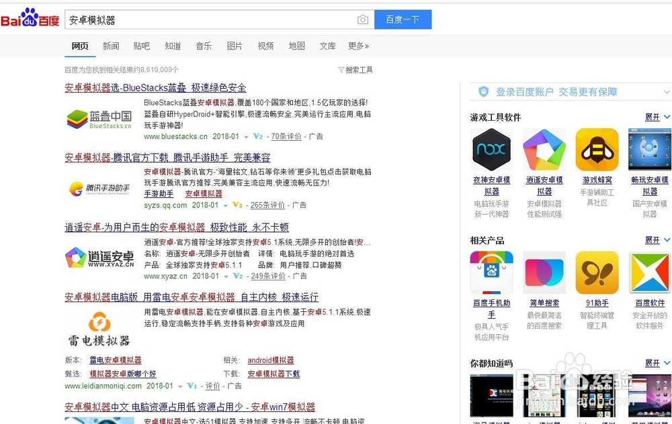Viewport: 672px width, 424px height.
Task: Switch to the 图片 tab
Action: [x=235, y=46]
